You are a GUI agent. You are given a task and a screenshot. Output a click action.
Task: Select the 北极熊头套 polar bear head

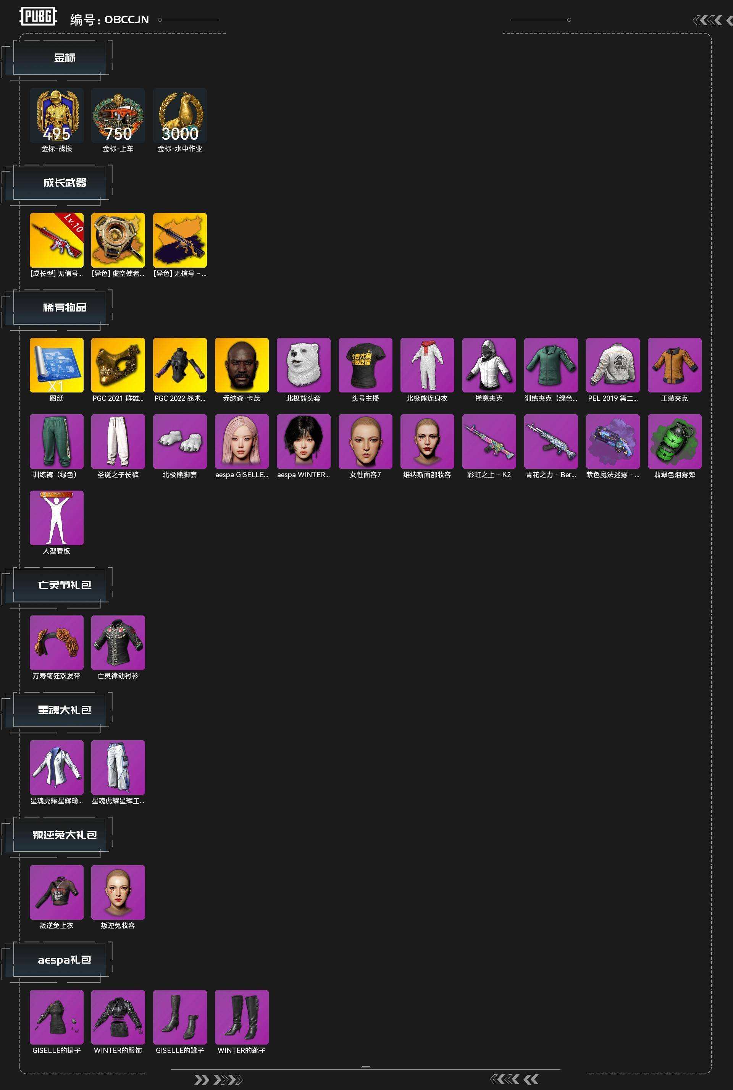(304, 365)
